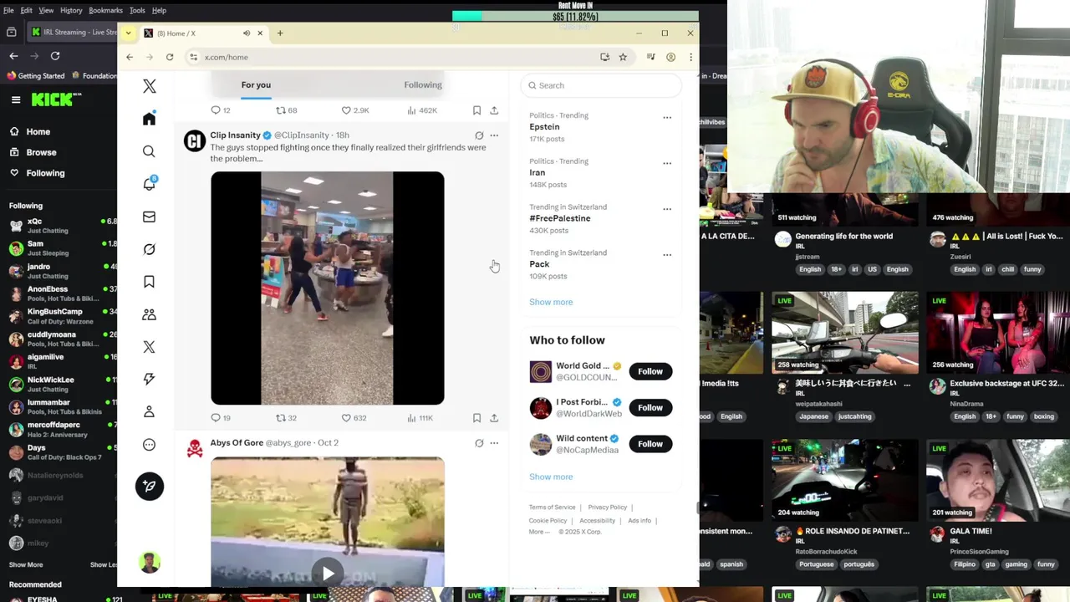Screen dimensions: 1070x602
Task: Share the Clip Insanity post
Action: 494,418
